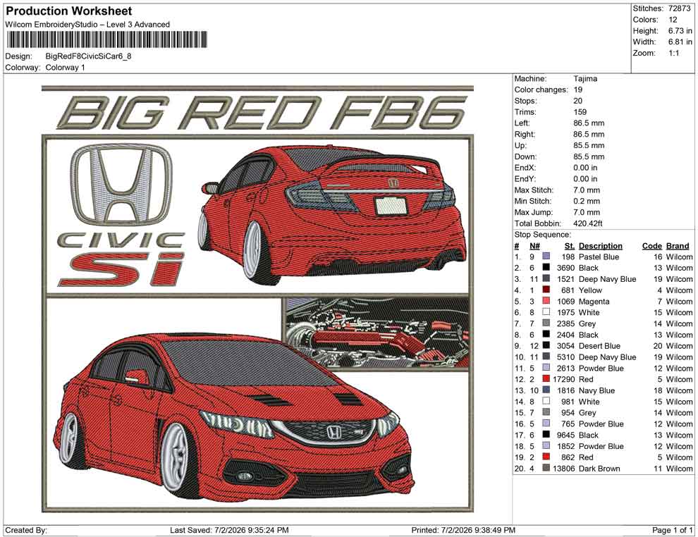Click the Total Bobbin value 420.42ft
Viewport: 698px width, 537px height.
pos(587,223)
